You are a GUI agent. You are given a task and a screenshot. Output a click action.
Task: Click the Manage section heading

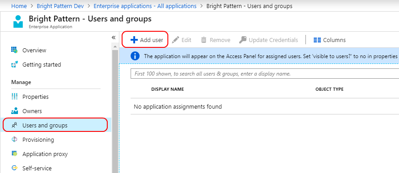pos(21,82)
